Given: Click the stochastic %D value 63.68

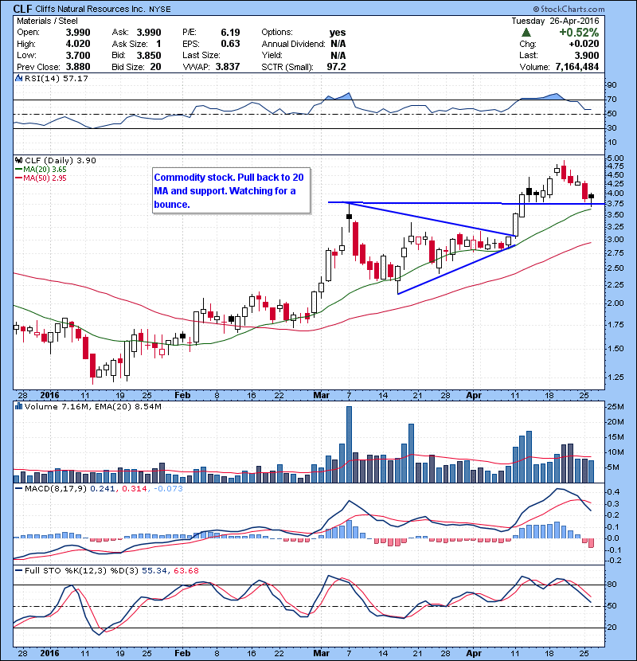Looking at the screenshot, I should click(x=186, y=570).
